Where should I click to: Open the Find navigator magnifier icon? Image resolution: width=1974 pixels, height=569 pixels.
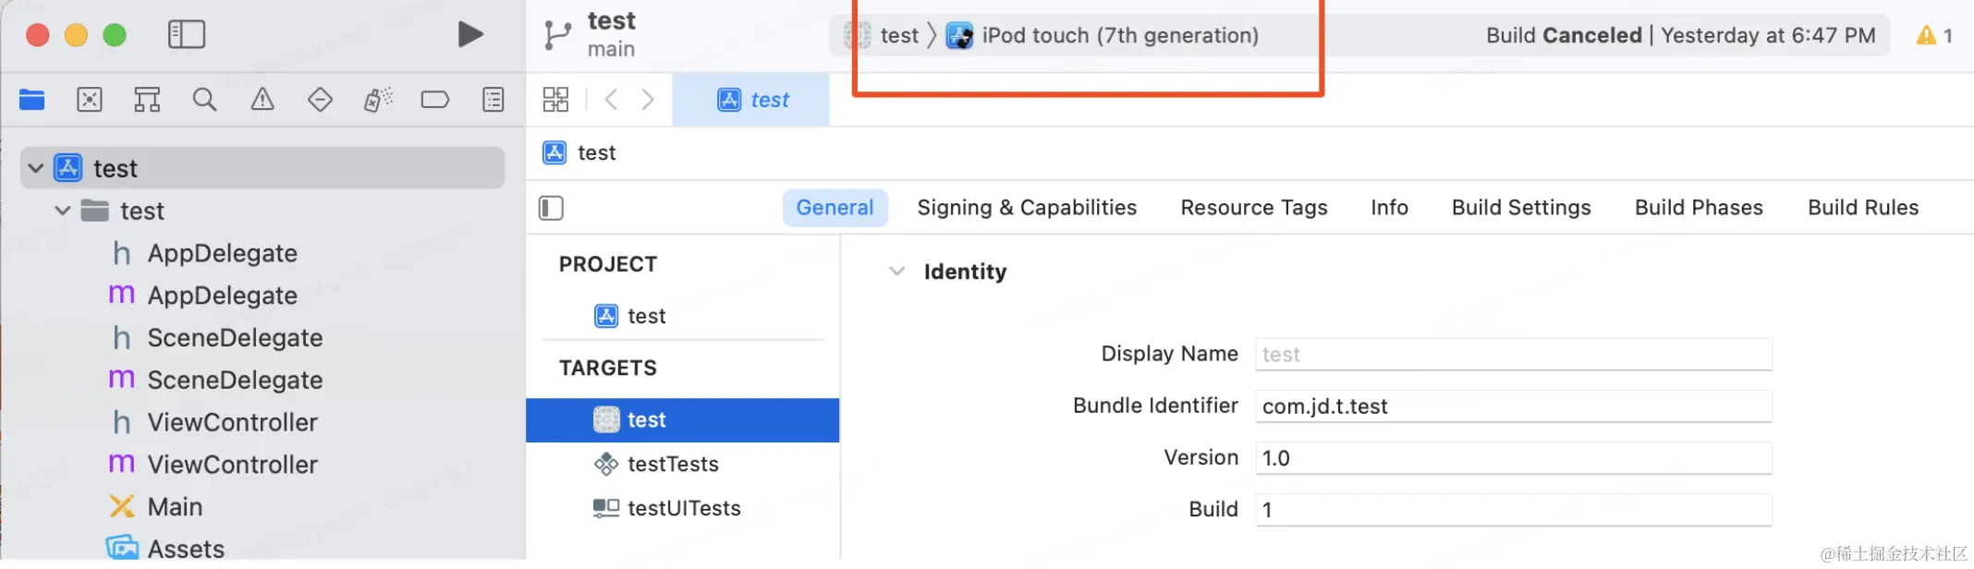pyautogui.click(x=204, y=100)
